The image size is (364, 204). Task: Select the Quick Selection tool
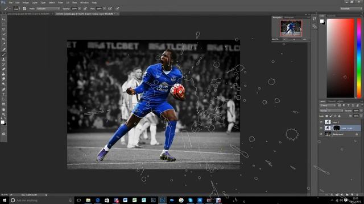pyautogui.click(x=3, y=34)
